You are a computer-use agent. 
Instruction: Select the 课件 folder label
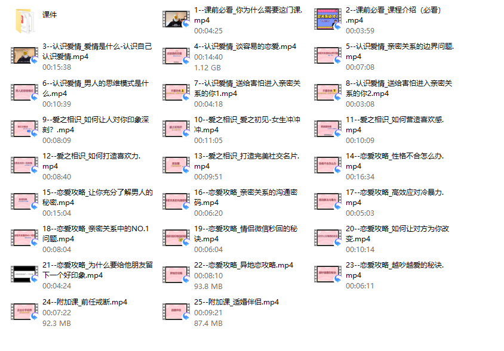tap(50, 14)
